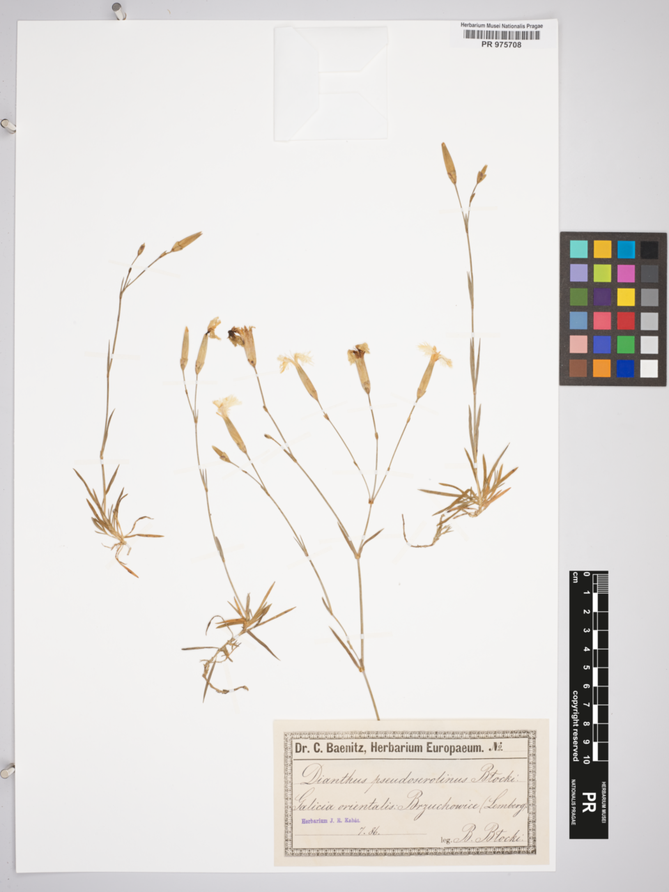
Task: Select the black swatch on the color card
Action: 649,249
